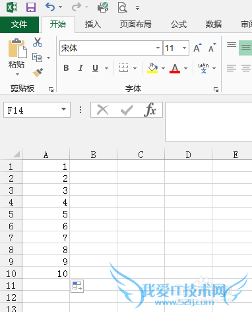The width and height of the screenshot is (252, 312).
Task: Open the 文件 tab
Action: (19, 24)
